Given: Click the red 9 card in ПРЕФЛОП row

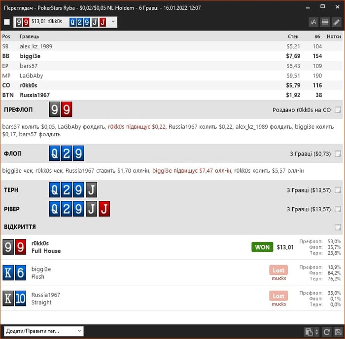Looking at the screenshot, I should [x=67, y=109].
